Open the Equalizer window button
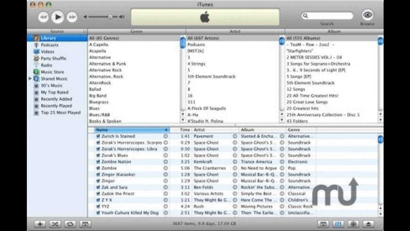The height and width of the screenshot is (231, 410). 338,224
